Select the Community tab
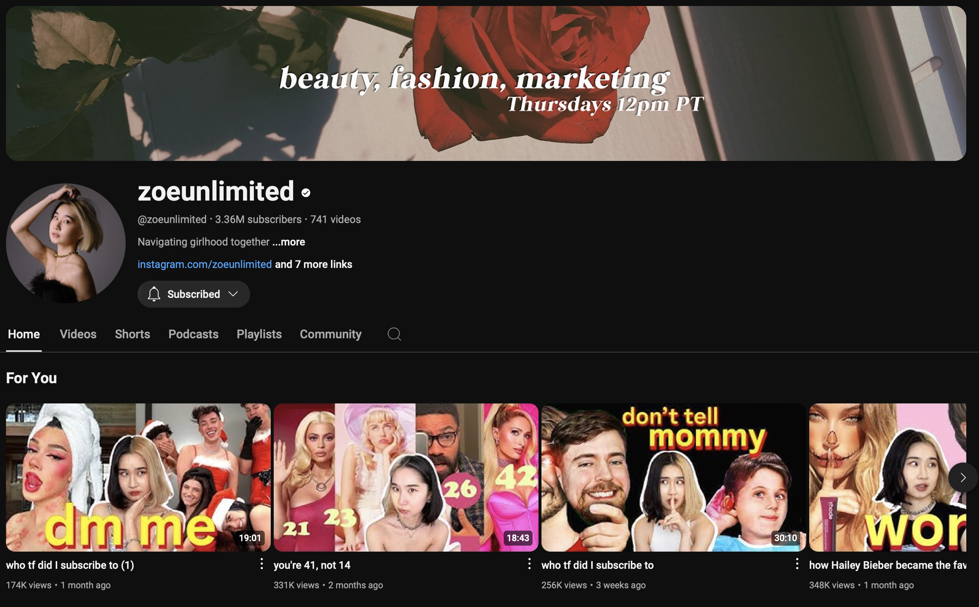The height and width of the screenshot is (607, 979). [x=331, y=334]
